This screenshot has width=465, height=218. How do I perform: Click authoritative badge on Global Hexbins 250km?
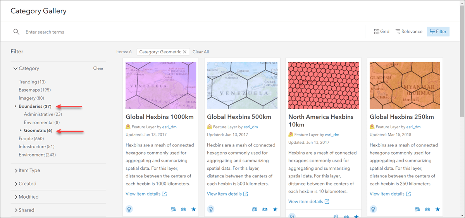373,209
